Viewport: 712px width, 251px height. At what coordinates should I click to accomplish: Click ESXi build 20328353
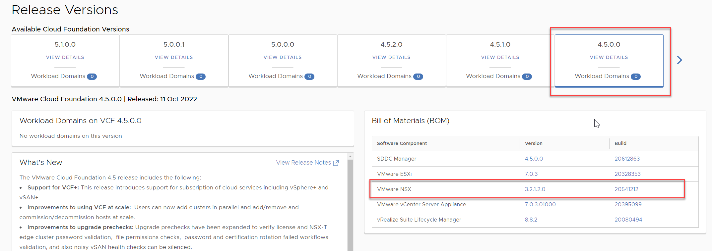click(627, 174)
